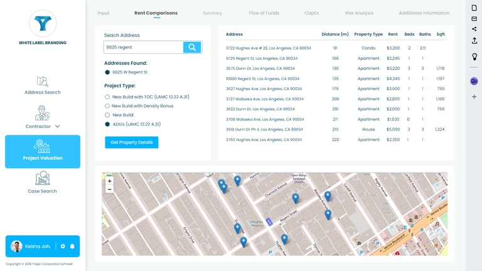Click the lightbulb icon in right sidebar
Screen dimensions: 482x271
point(474,56)
